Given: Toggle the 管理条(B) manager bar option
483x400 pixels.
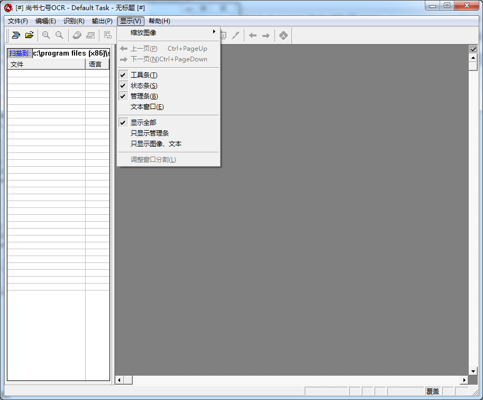Looking at the screenshot, I should point(169,96).
